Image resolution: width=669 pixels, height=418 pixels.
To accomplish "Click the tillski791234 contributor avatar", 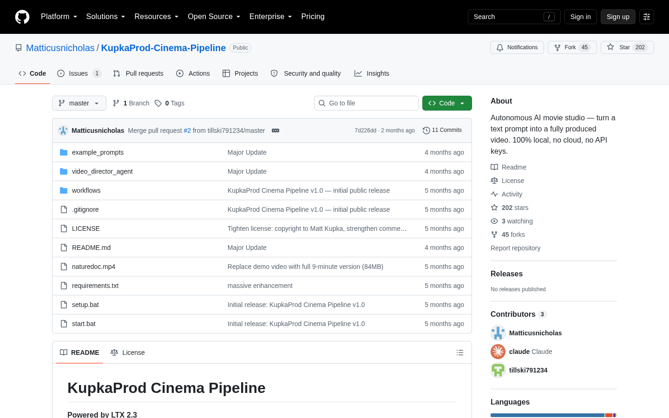I will 498,370.
